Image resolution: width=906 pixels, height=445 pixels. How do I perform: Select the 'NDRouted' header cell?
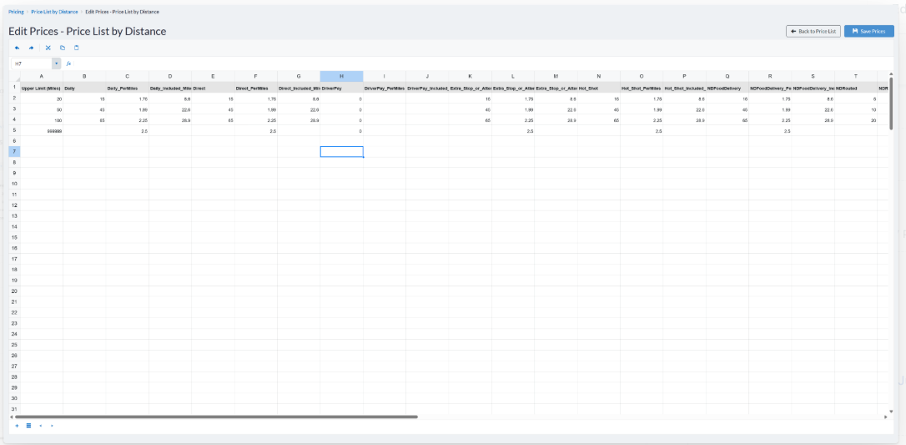point(856,88)
